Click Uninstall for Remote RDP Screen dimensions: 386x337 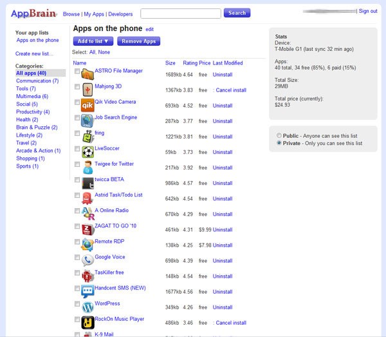click(x=223, y=245)
